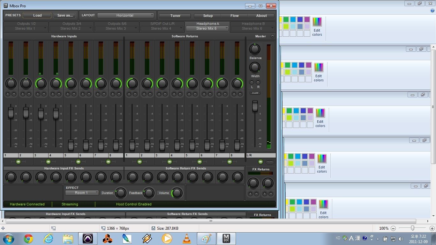Open the Stereo Mix 4 dropdown
The height and width of the screenshot is (245, 436).
pyautogui.click(x=162, y=28)
